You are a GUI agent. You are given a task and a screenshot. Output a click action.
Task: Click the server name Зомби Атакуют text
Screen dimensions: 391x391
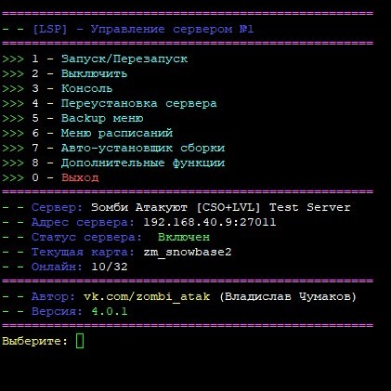(x=139, y=207)
